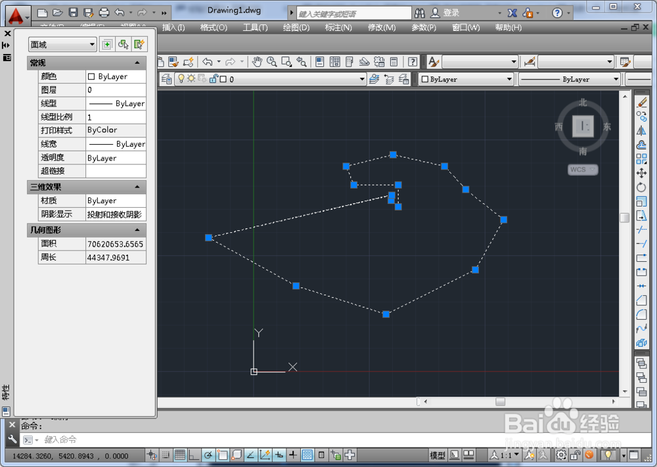Select the Erase tool in the modify toolbar
This screenshot has width=657, height=467.
(x=641, y=102)
